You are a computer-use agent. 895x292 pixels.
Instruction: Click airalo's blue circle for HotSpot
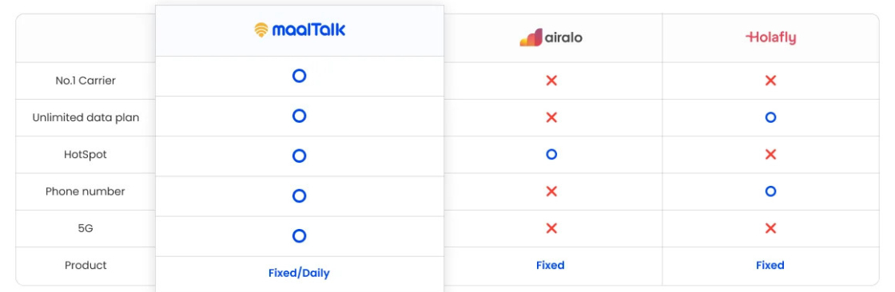point(551,154)
